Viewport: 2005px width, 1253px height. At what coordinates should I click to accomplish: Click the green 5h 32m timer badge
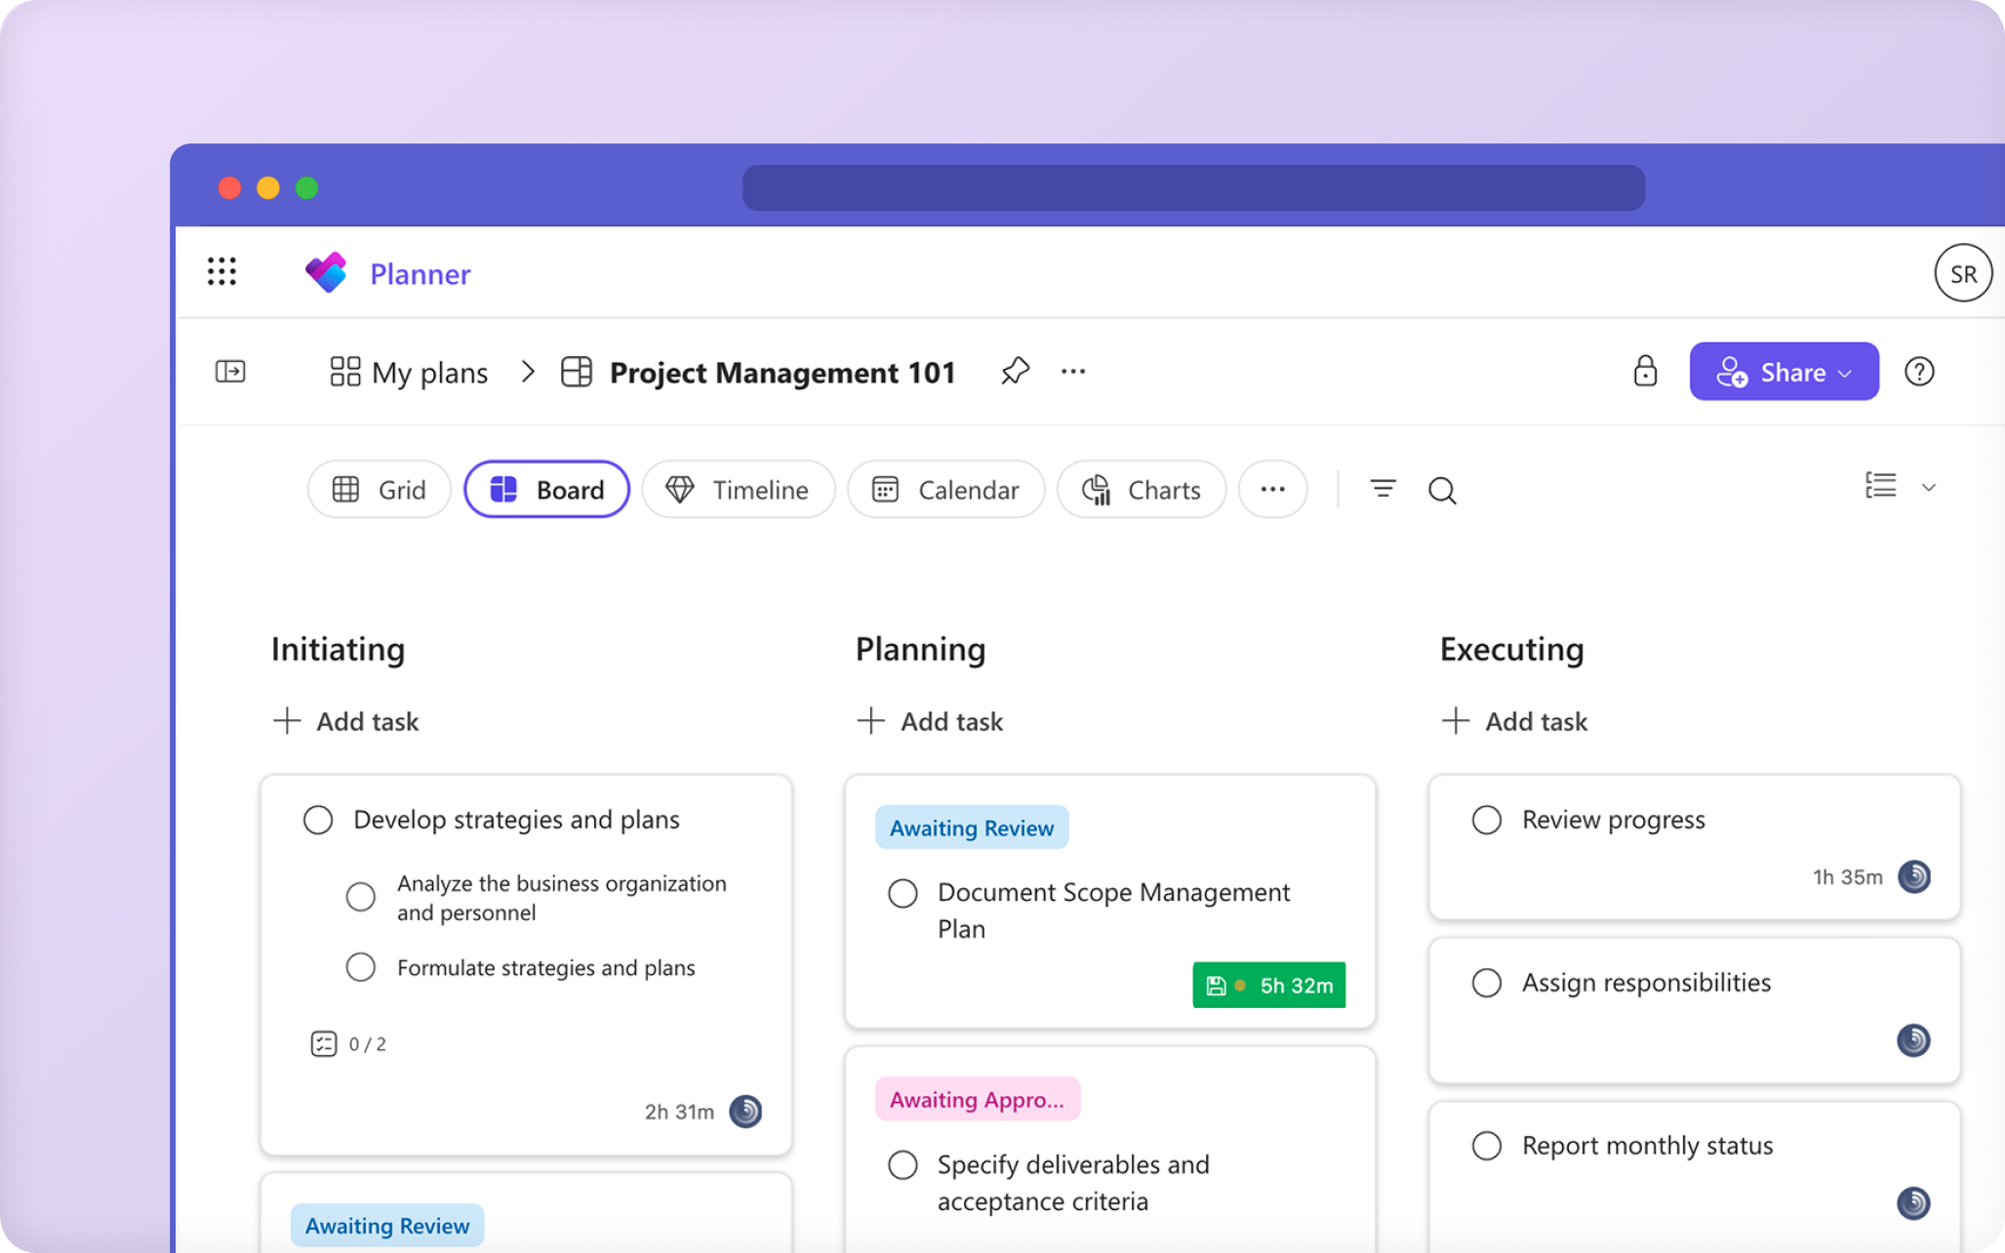click(x=1268, y=986)
